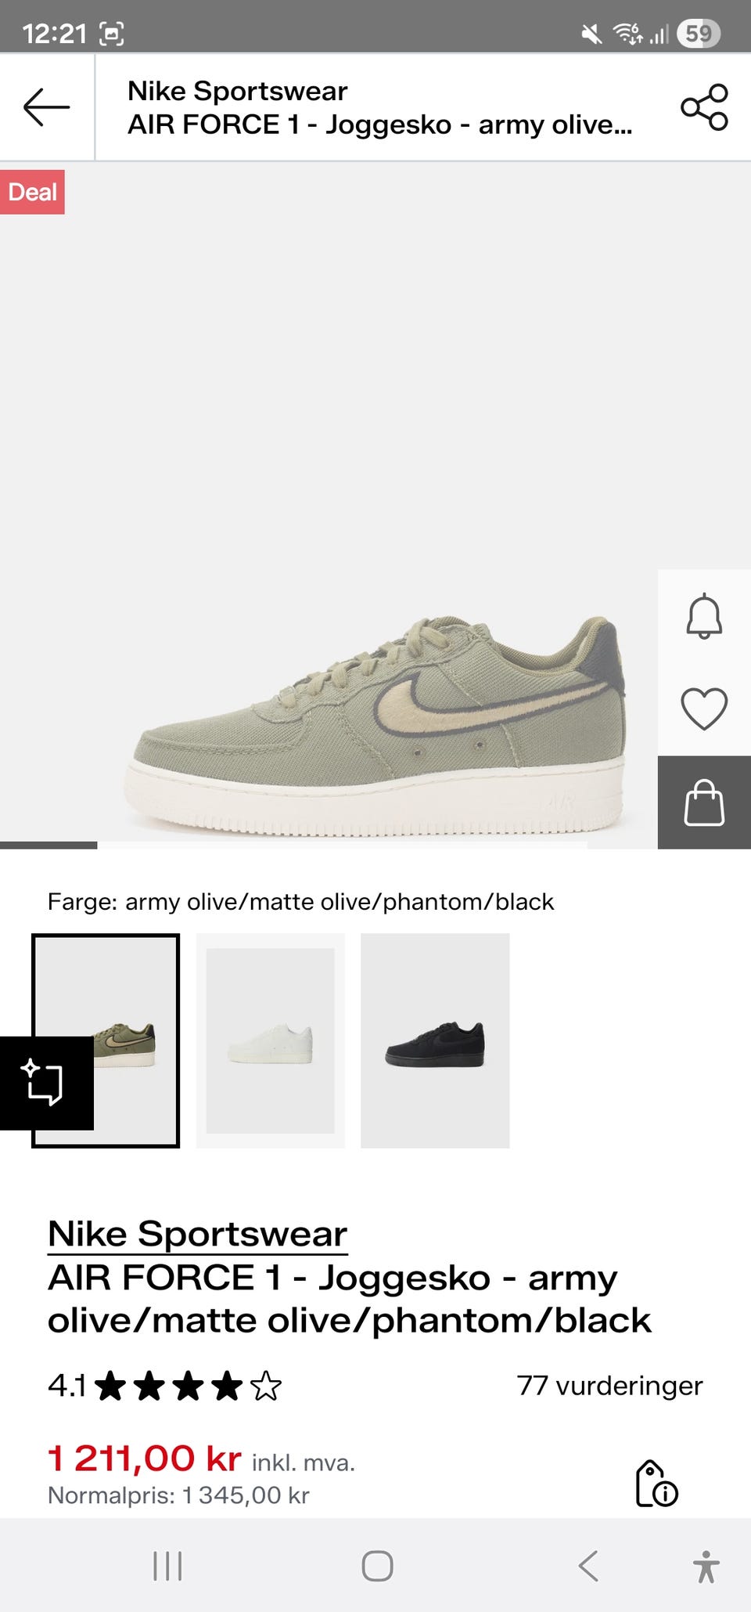Image resolution: width=751 pixels, height=1612 pixels.
Task: Tap the image gallery progress bar
Action: tap(293, 845)
